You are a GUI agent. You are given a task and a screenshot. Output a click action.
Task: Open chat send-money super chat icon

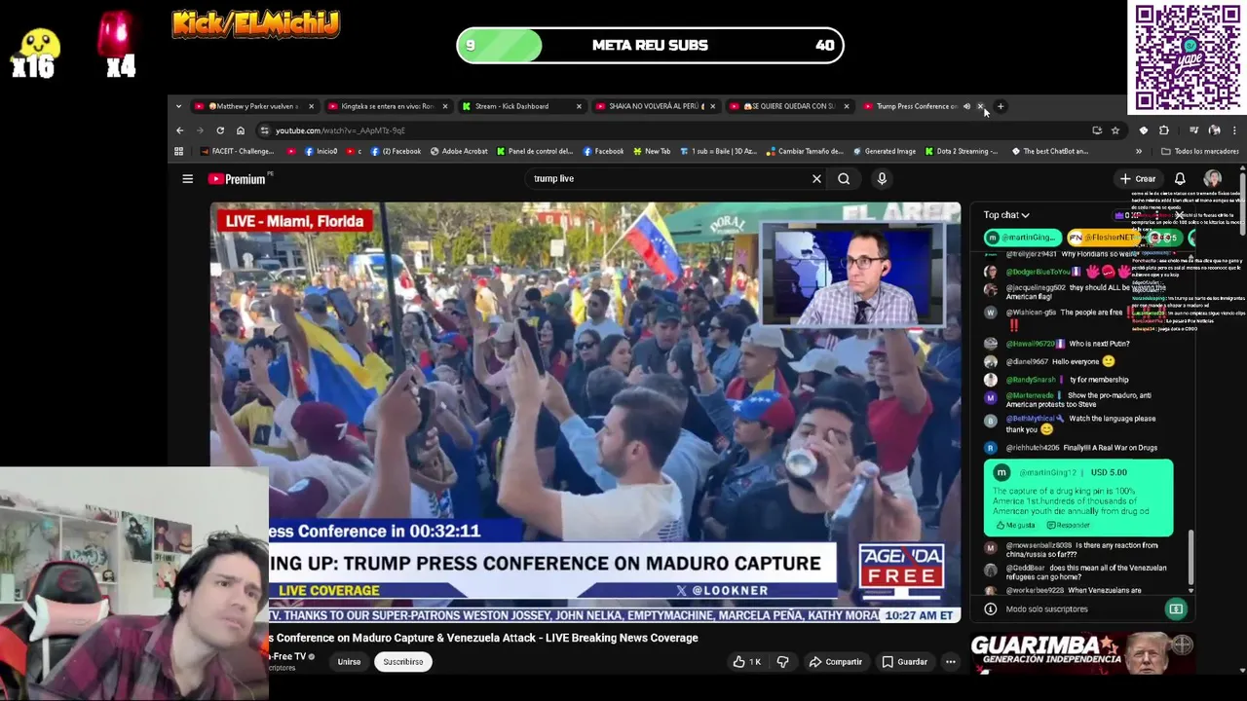pyautogui.click(x=1176, y=609)
